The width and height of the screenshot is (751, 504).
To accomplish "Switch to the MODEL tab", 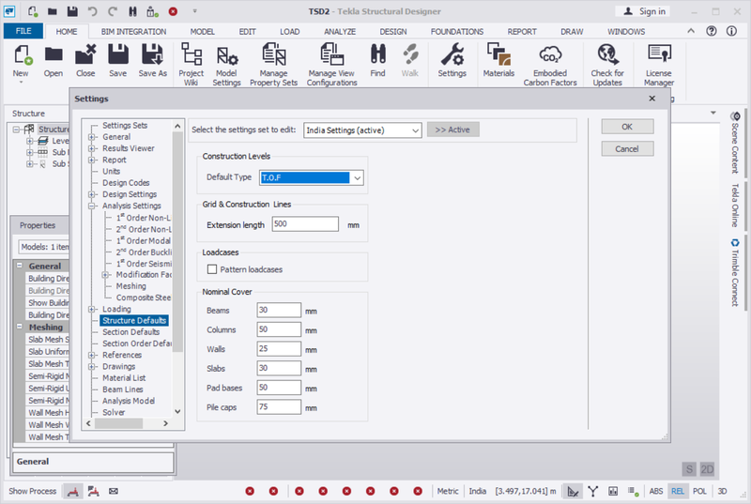I will tap(202, 32).
